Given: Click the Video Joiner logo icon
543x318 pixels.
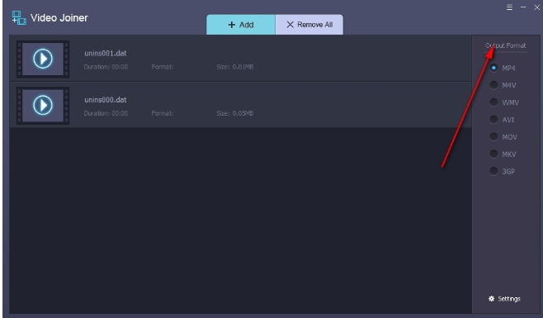Looking at the screenshot, I should tap(19, 17).
